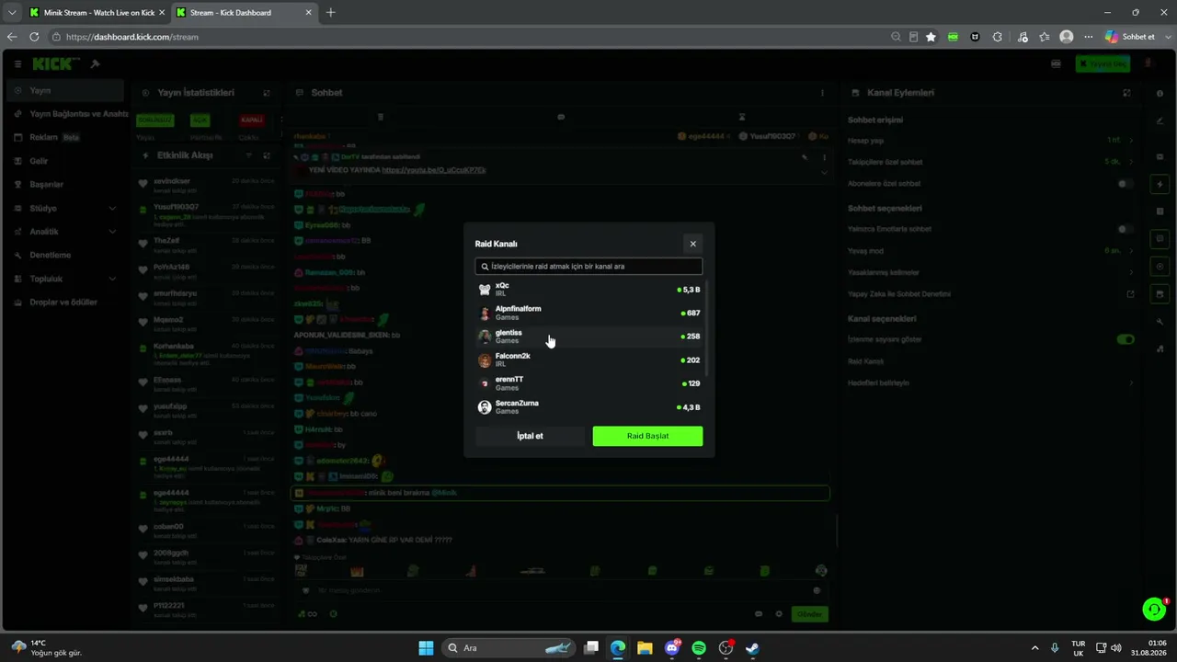
Task: Open Sohbet panel three-dot menu
Action: pos(822,93)
